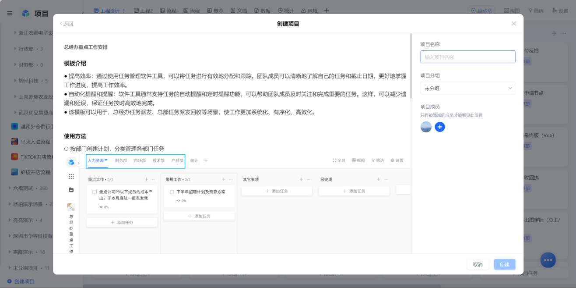The width and height of the screenshot is (576, 288).
Task: Add a new tab with the plus after 风险
Action: (x=326, y=11)
